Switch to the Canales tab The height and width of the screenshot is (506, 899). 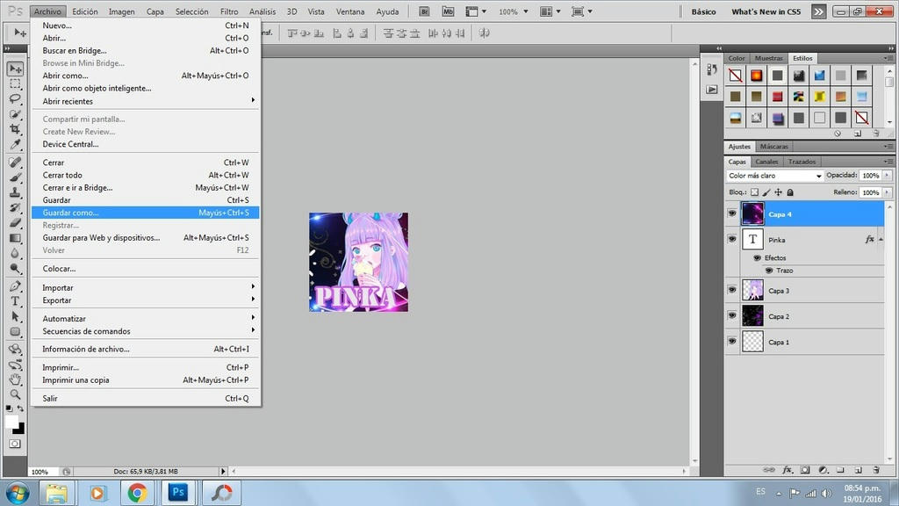point(766,162)
